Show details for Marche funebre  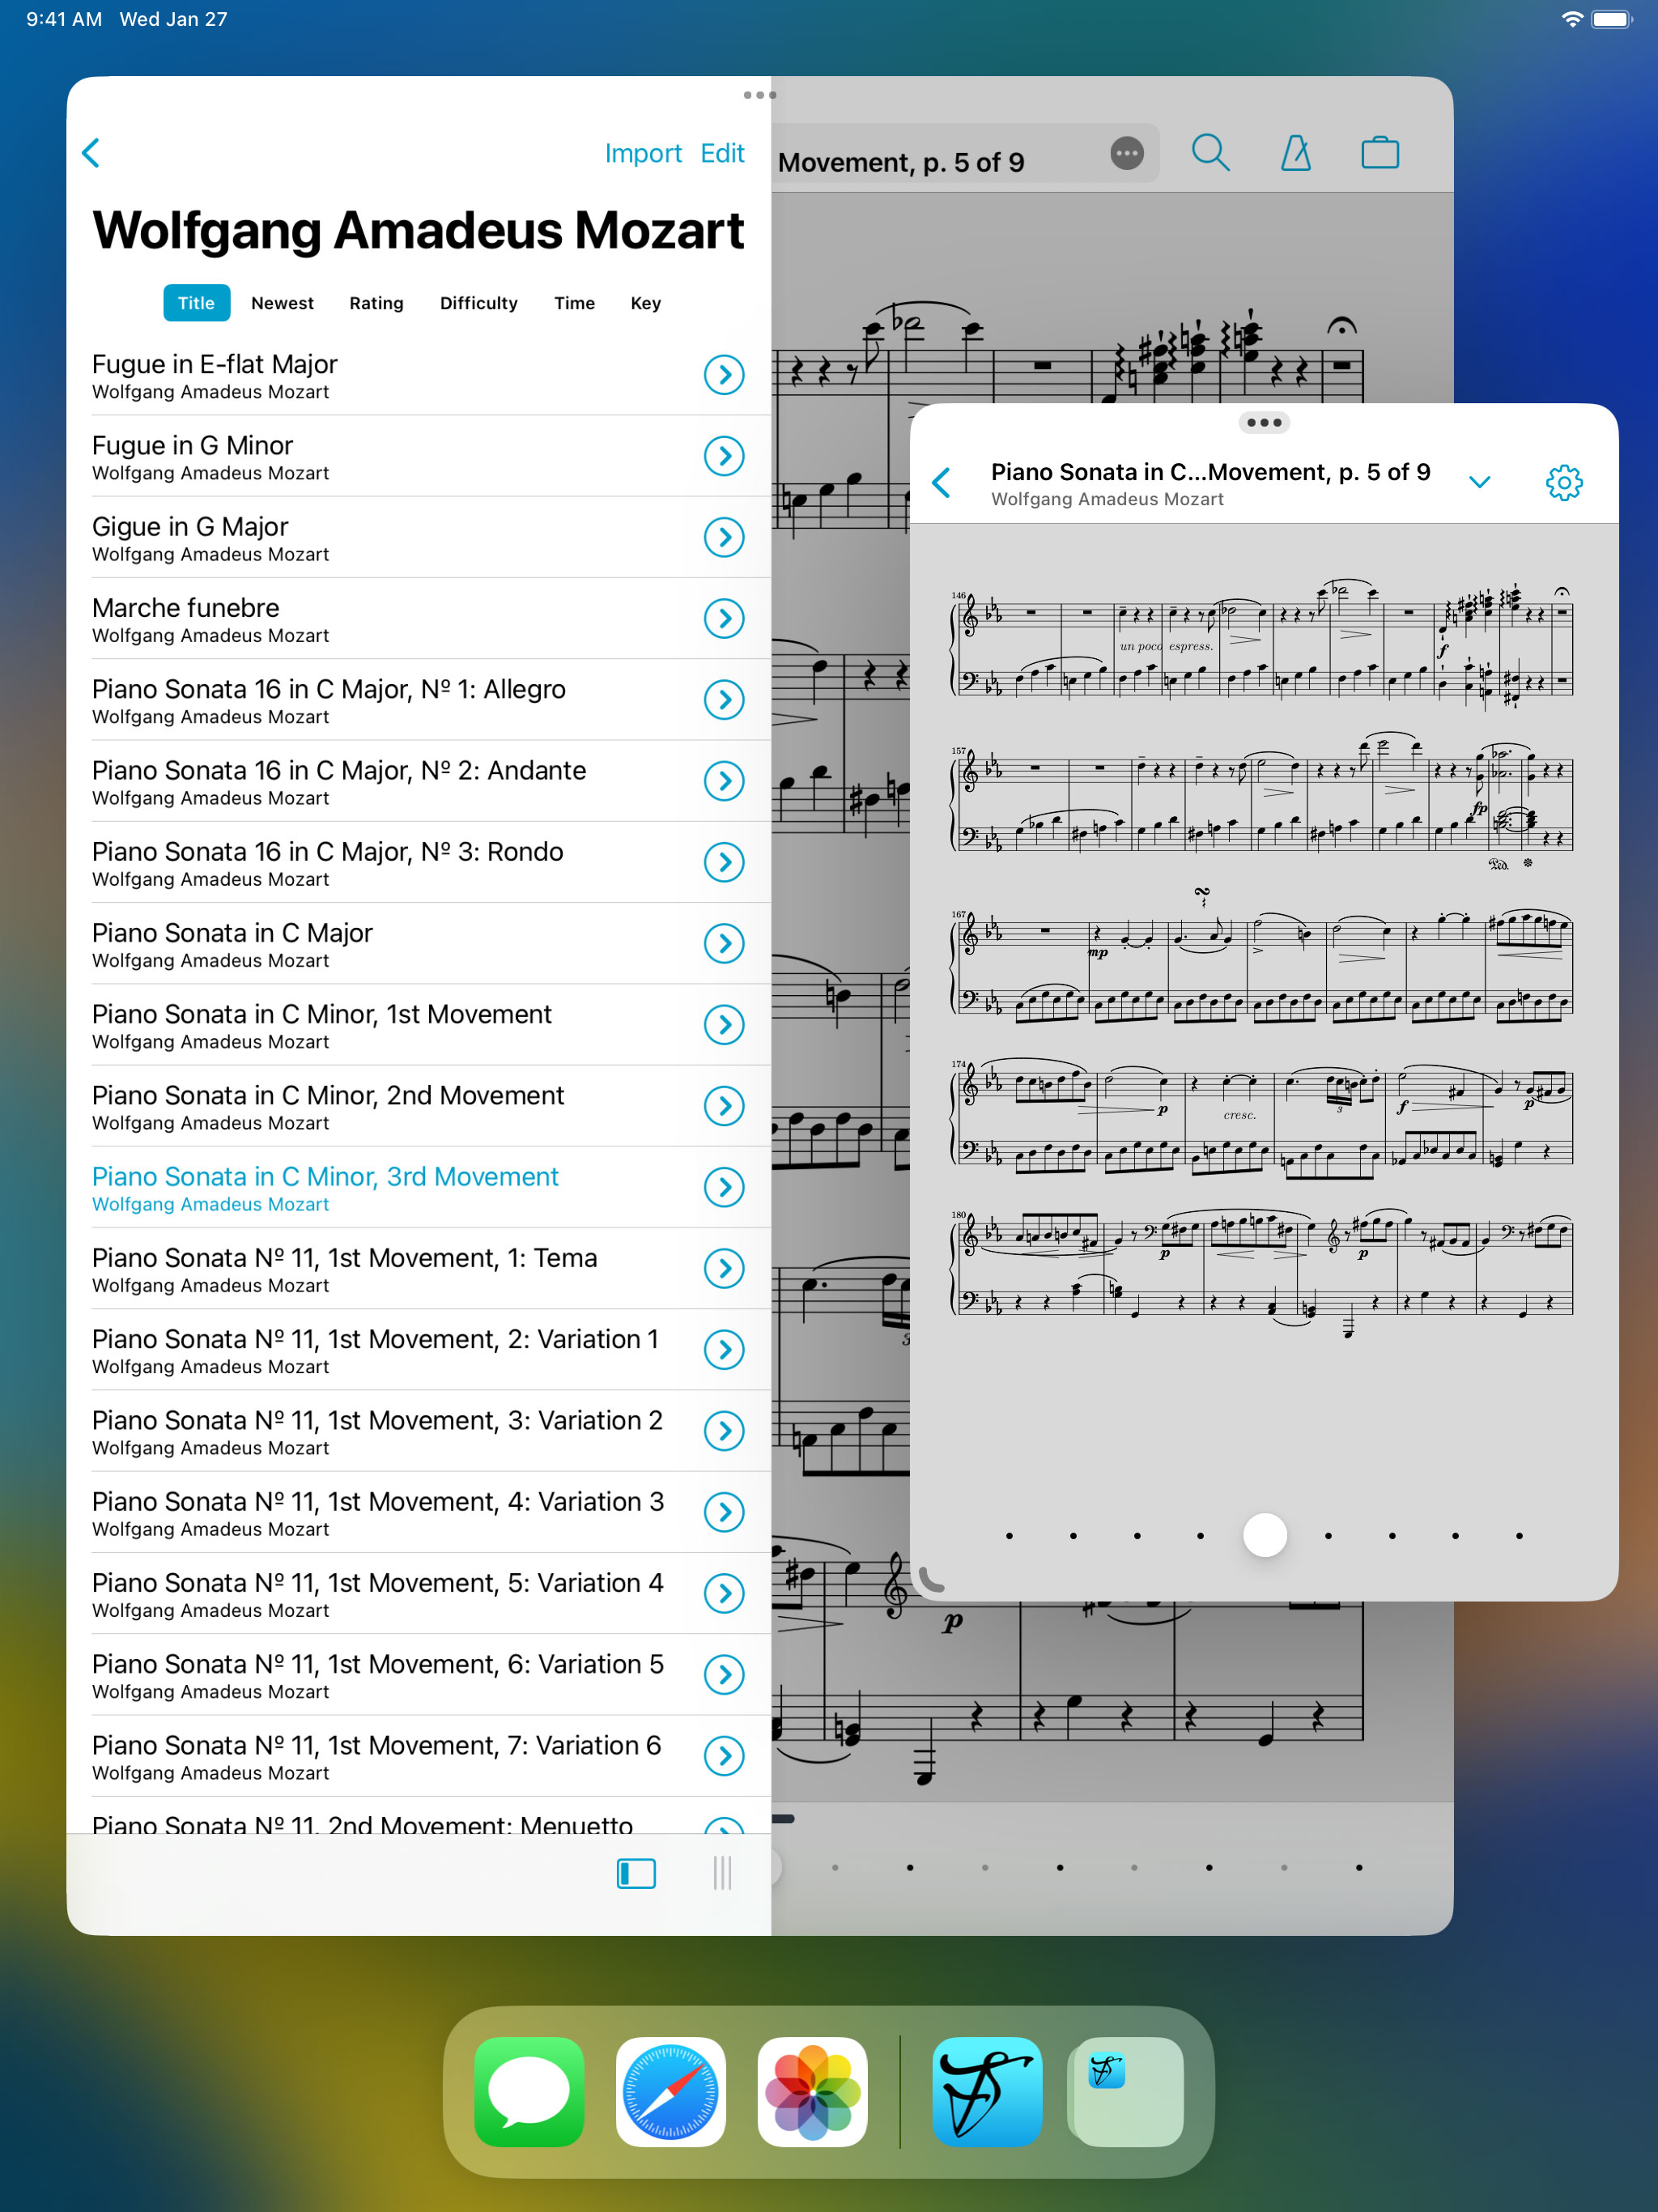click(724, 619)
